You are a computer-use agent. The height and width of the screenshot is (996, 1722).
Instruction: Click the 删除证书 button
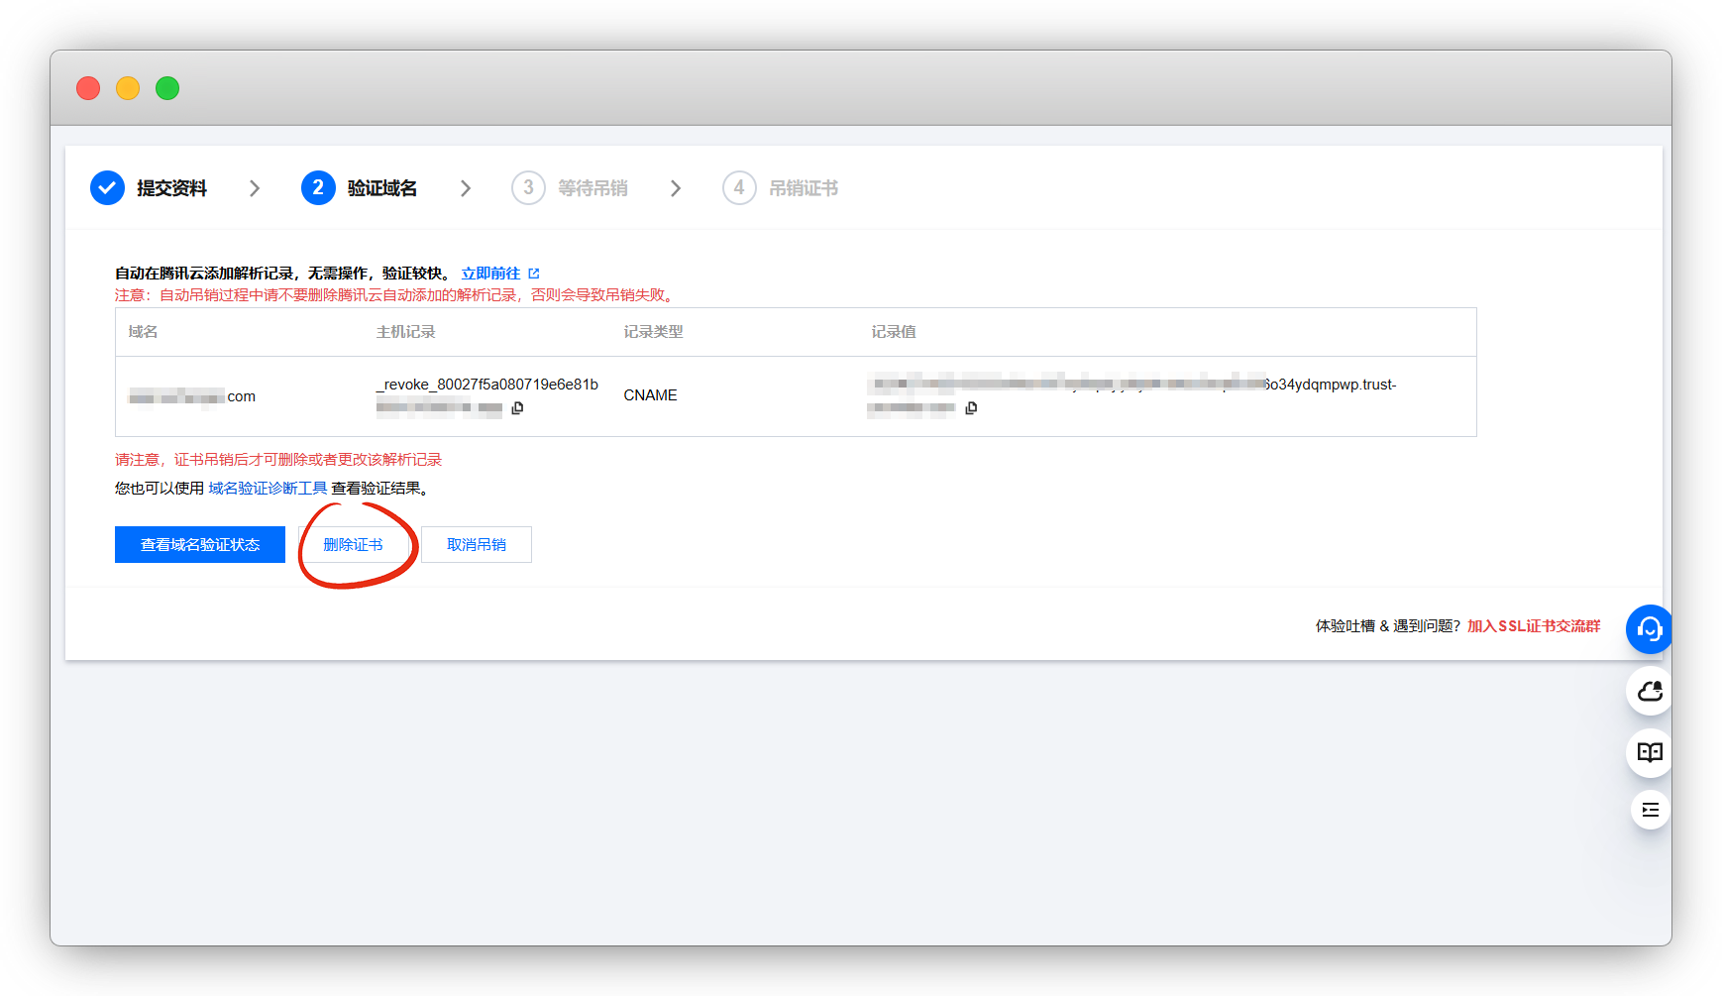click(x=354, y=545)
